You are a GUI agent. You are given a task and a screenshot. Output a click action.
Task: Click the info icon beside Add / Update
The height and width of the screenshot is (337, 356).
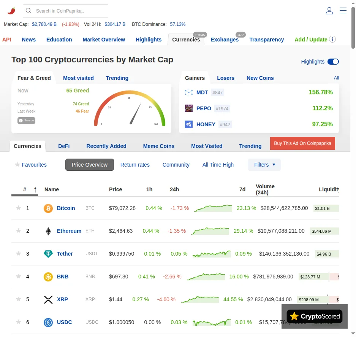click(332, 39)
